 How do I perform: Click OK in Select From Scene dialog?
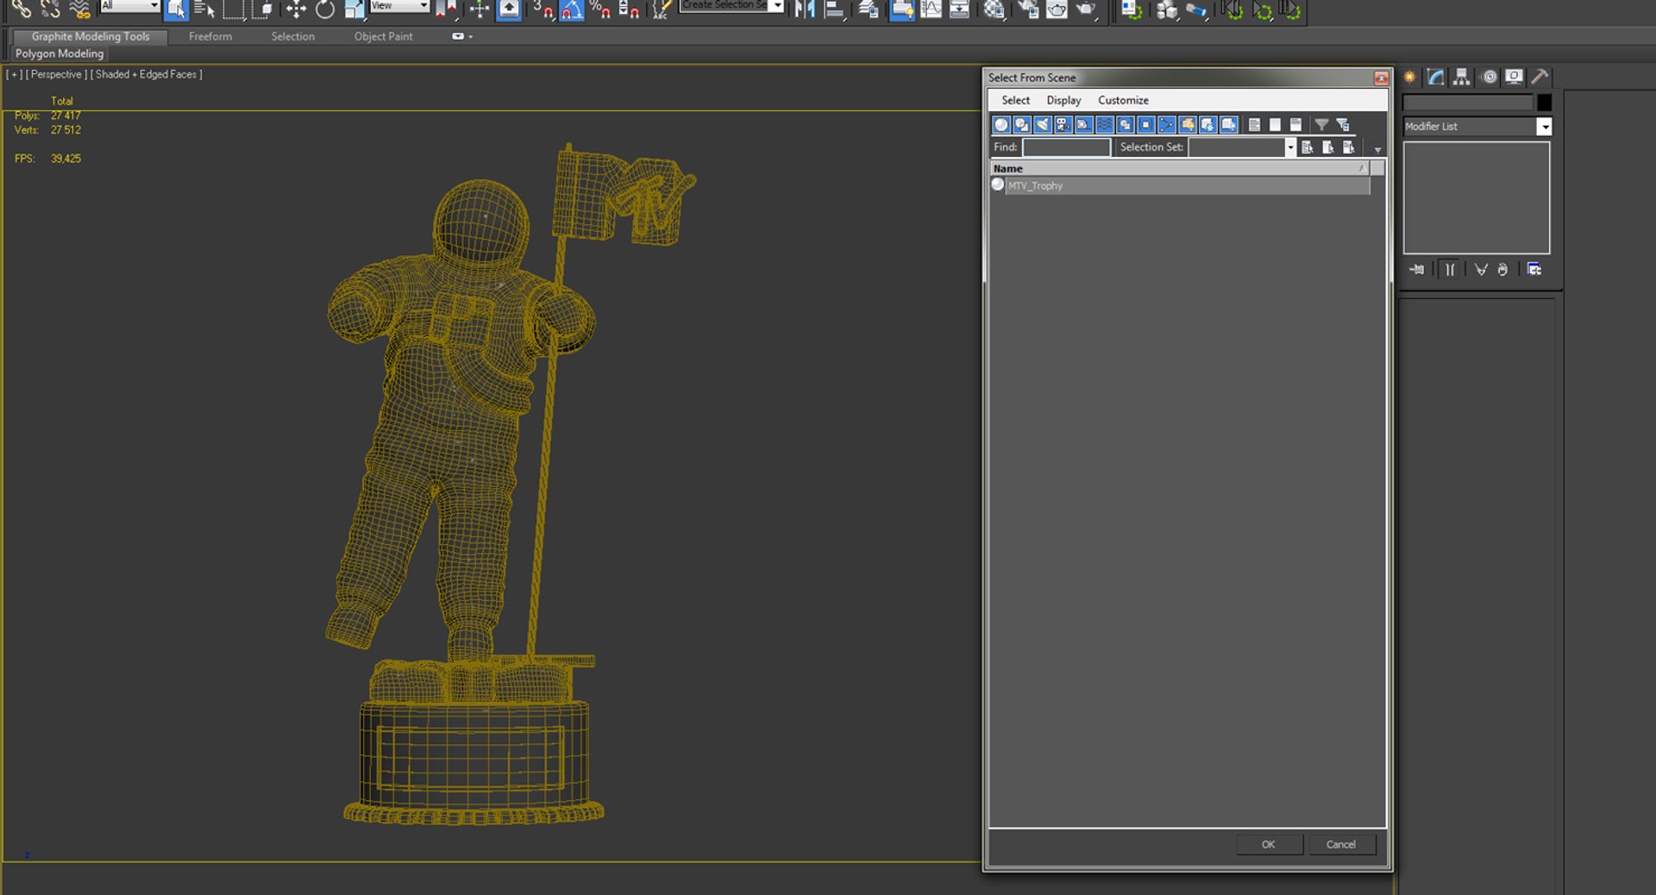1268,844
